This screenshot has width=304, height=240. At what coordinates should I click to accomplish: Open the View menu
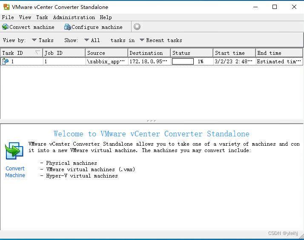pos(25,17)
